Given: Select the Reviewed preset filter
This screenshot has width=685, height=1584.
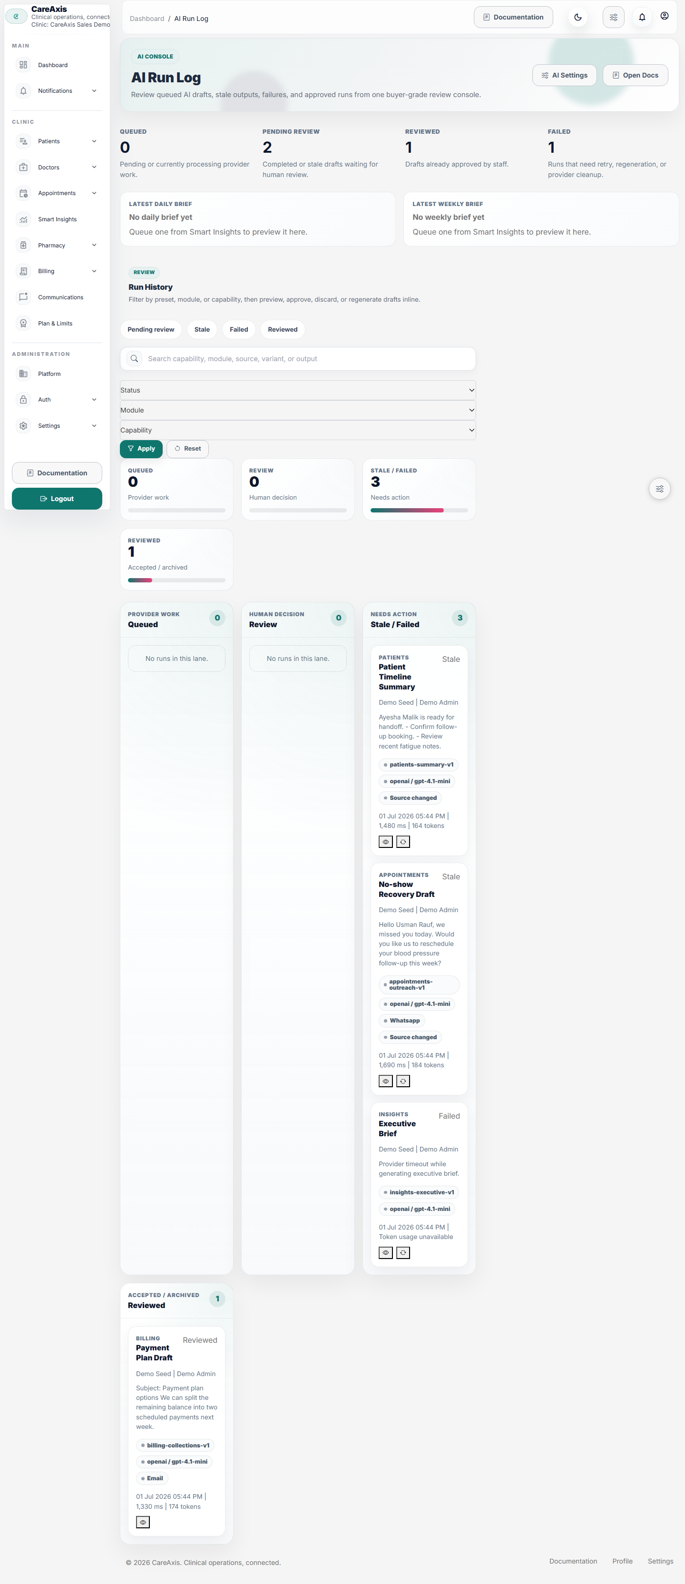Looking at the screenshot, I should point(282,330).
